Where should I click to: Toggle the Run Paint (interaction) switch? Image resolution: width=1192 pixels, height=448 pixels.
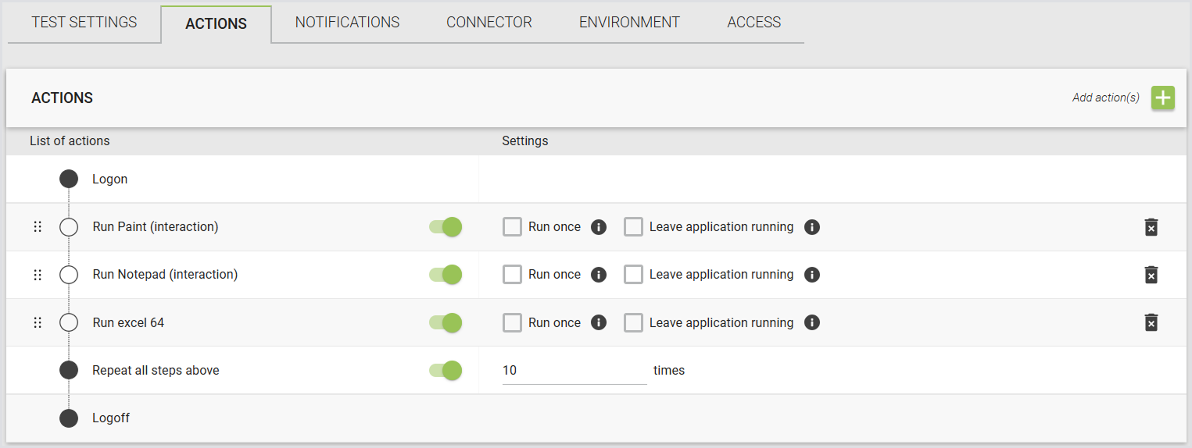coord(446,227)
